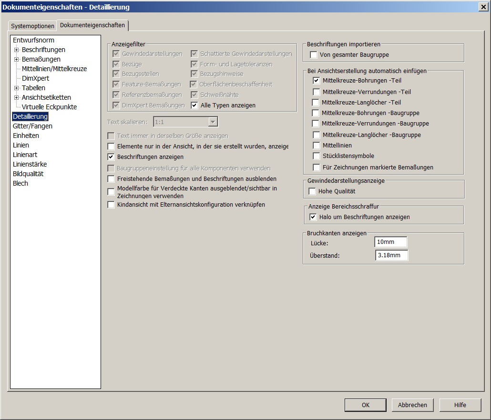Cancel with the Abbrechen button

click(412, 405)
